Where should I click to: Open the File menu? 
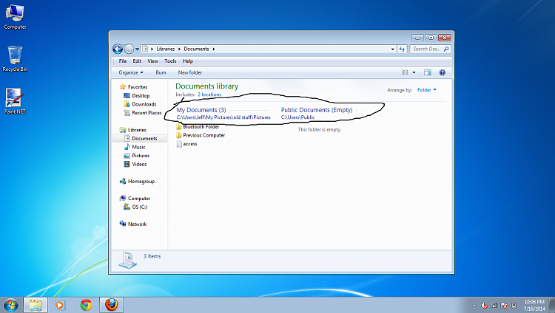point(122,61)
